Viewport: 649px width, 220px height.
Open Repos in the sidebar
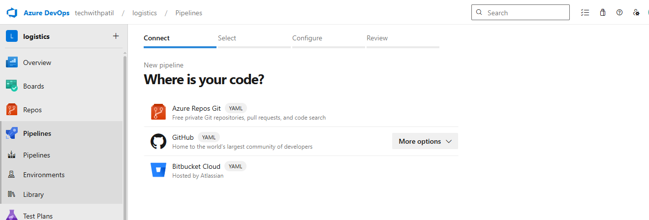(32, 110)
